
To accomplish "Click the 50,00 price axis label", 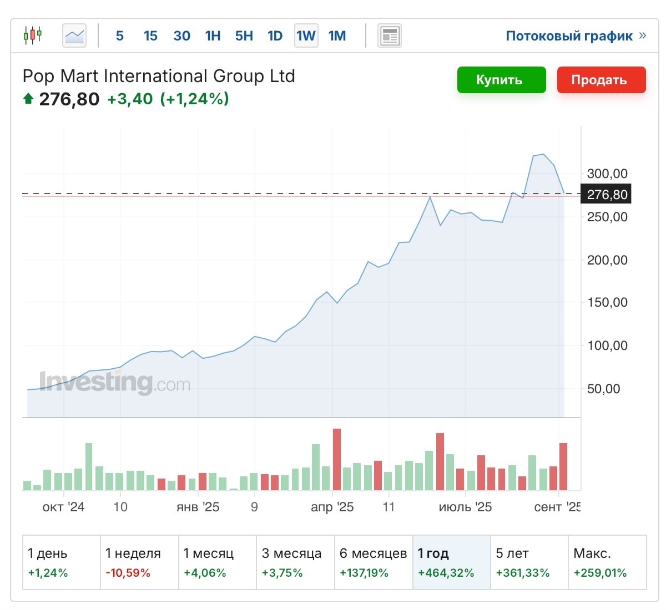I will (x=604, y=389).
